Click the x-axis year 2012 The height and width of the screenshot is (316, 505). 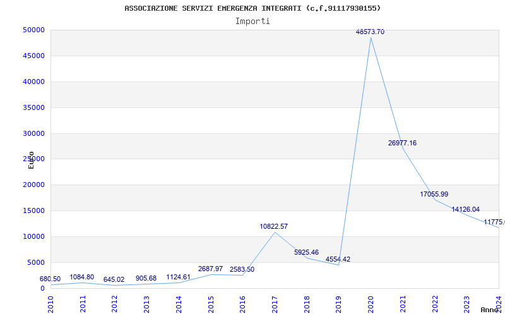coord(115,305)
